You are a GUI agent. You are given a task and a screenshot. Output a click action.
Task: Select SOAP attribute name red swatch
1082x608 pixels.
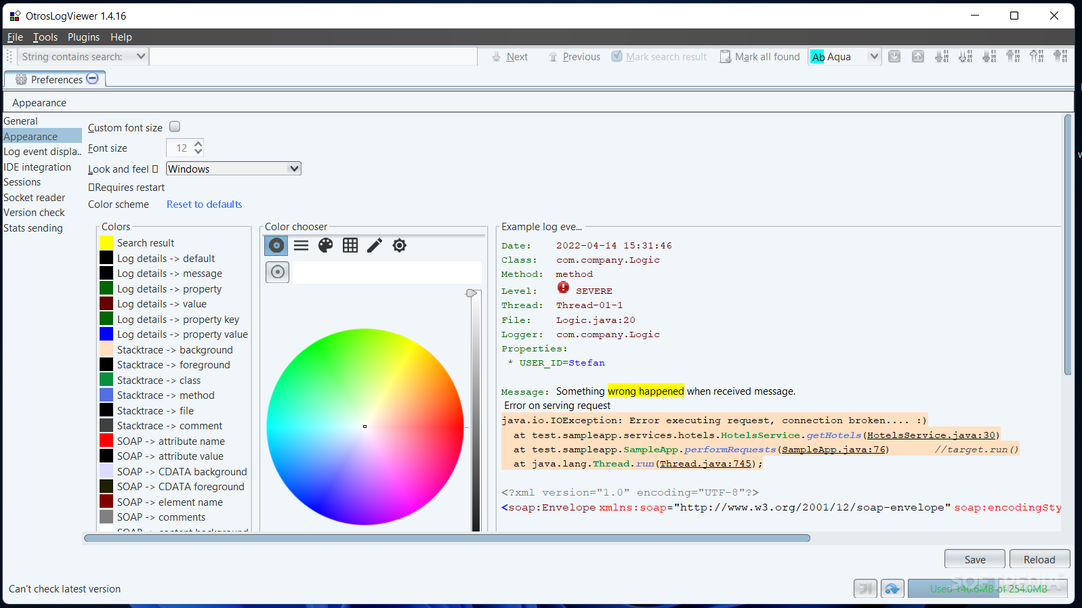point(106,441)
